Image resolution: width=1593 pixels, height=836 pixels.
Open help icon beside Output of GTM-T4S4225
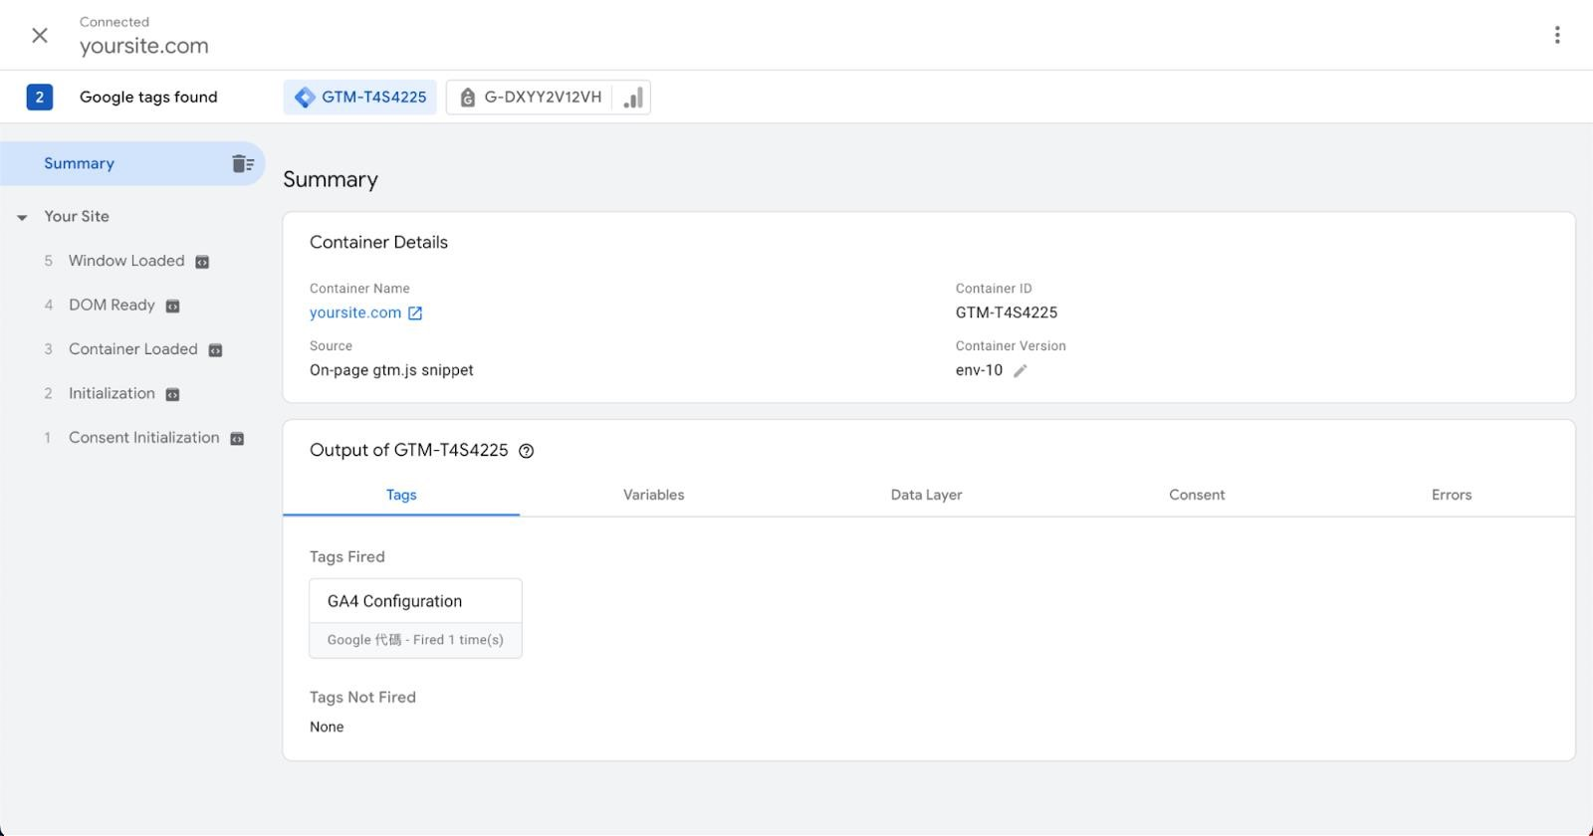527,451
